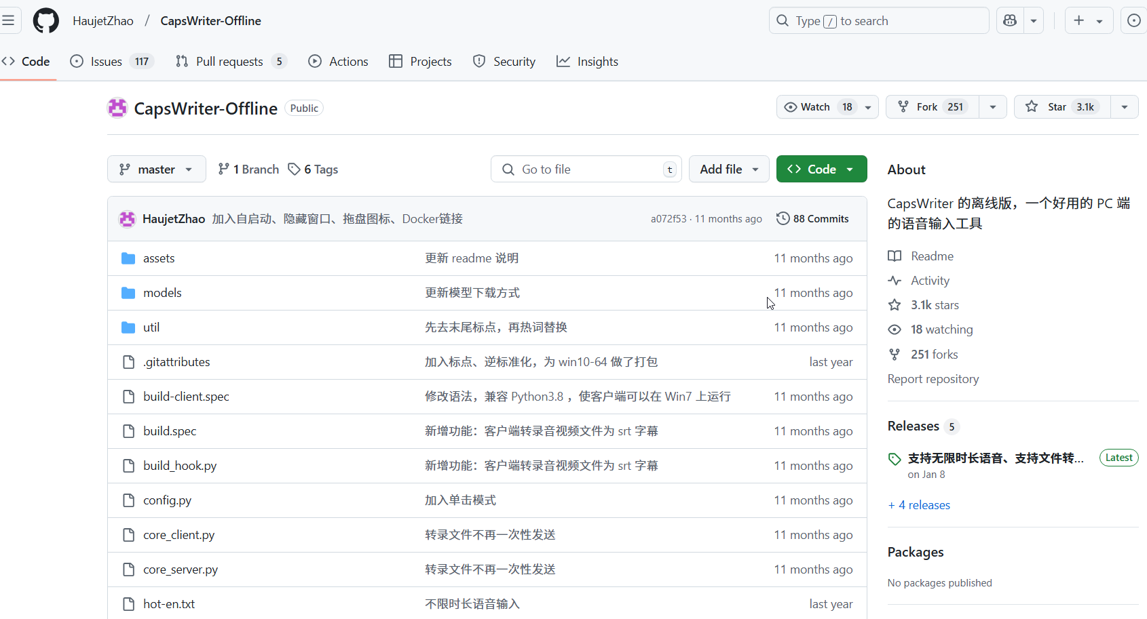Image resolution: width=1147 pixels, height=619 pixels.
Task: Open the Insights section
Action: pyautogui.click(x=587, y=61)
